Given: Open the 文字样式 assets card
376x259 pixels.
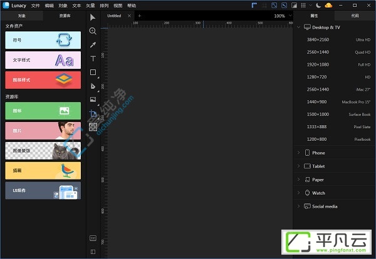Looking at the screenshot, I should tap(43, 60).
